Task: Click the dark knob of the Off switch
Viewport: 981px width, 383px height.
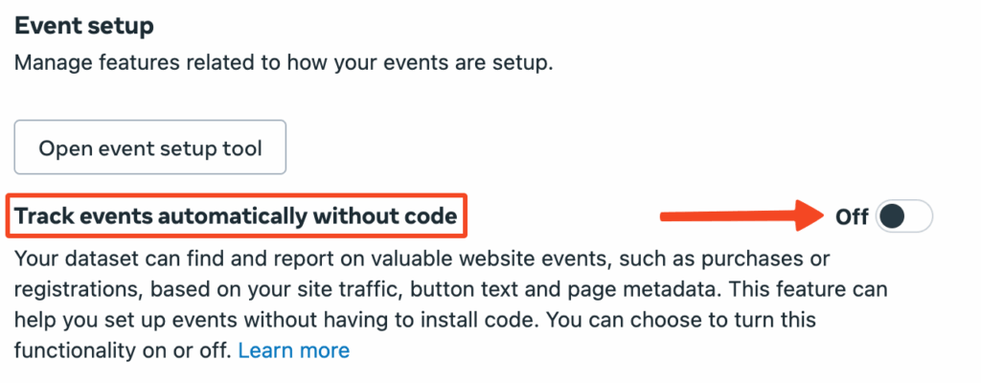Action: tap(892, 216)
